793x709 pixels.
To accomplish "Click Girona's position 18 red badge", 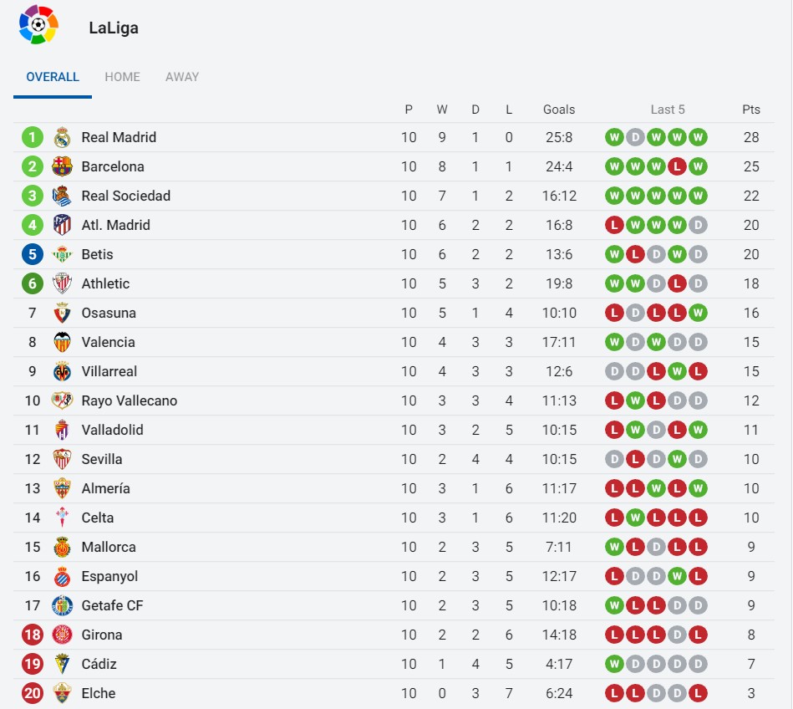I will (33, 635).
